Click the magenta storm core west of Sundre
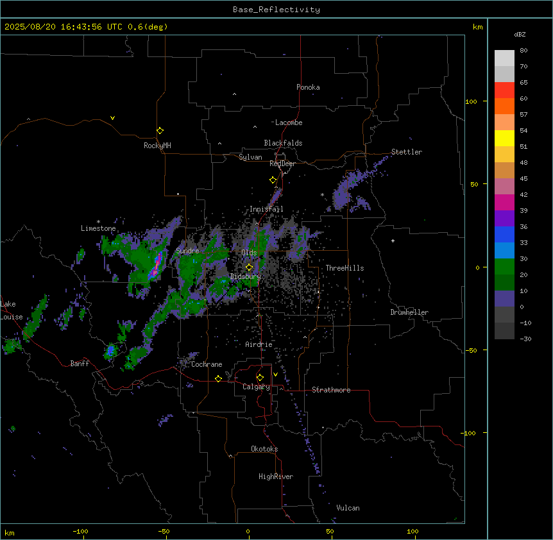The image size is (553, 540). click(157, 265)
